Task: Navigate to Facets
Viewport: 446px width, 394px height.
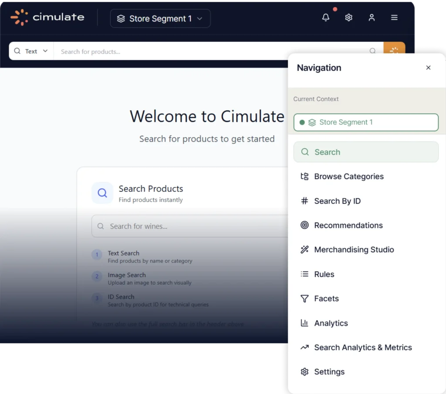Action: [326, 299]
